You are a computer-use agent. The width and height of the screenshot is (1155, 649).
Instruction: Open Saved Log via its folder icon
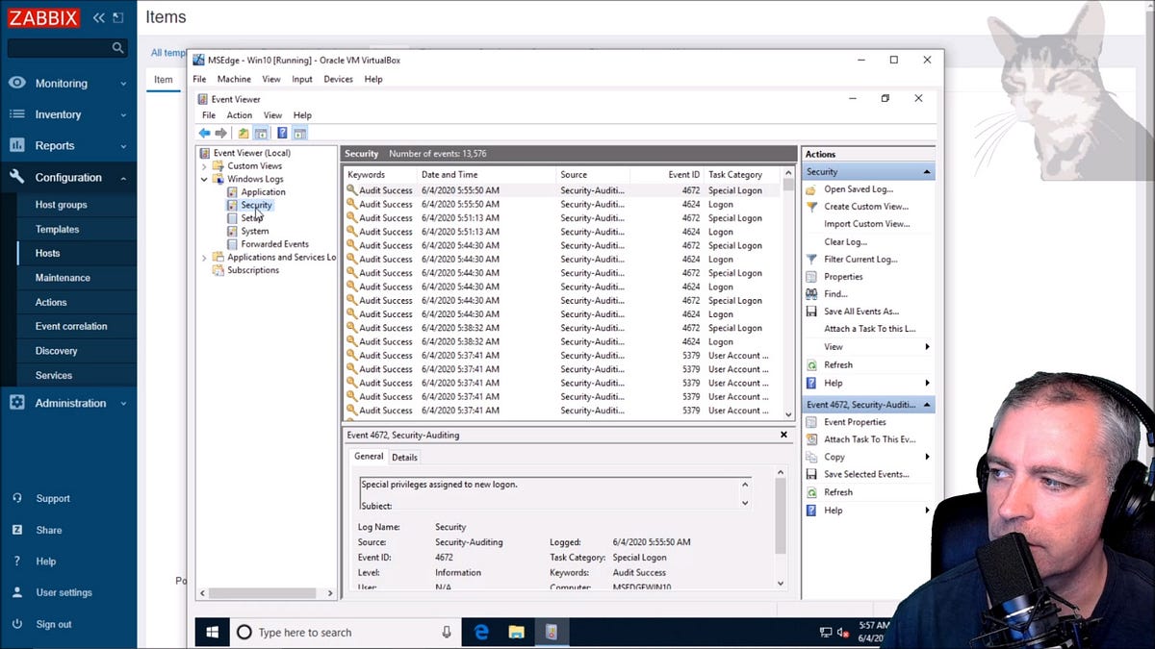point(811,188)
